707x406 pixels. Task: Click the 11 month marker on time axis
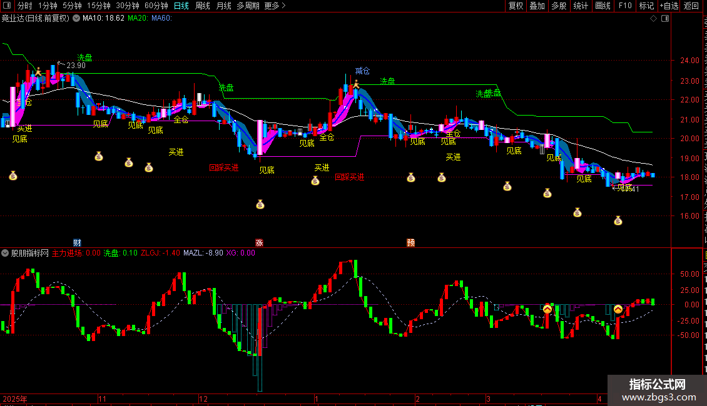[103, 399]
